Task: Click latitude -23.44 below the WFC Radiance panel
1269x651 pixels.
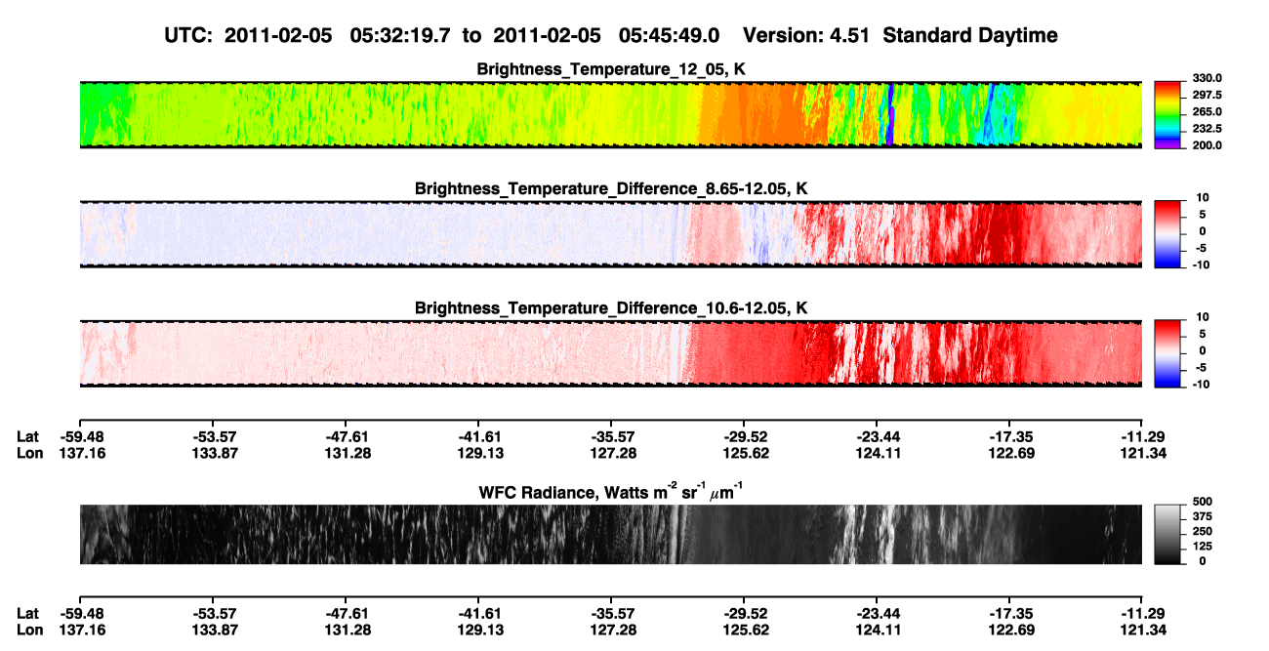Action: coord(877,613)
